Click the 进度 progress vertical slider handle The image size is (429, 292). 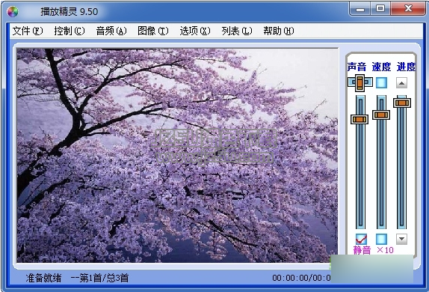(402, 103)
